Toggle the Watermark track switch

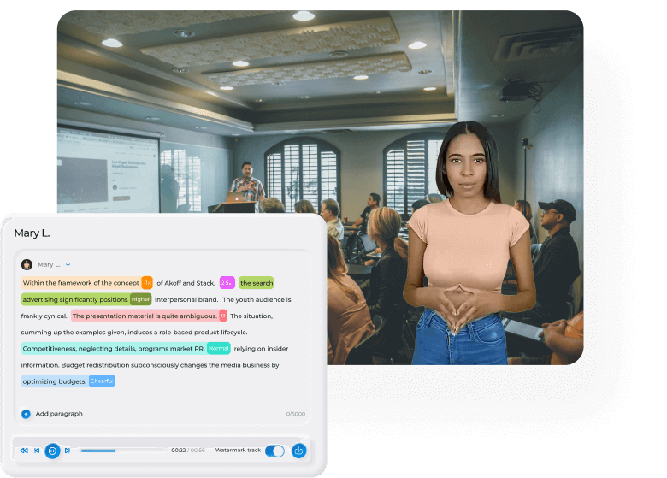[x=274, y=451]
